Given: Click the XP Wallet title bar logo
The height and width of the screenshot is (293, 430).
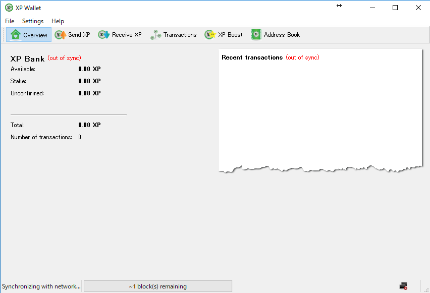Looking at the screenshot, I should pyautogui.click(x=9, y=8).
